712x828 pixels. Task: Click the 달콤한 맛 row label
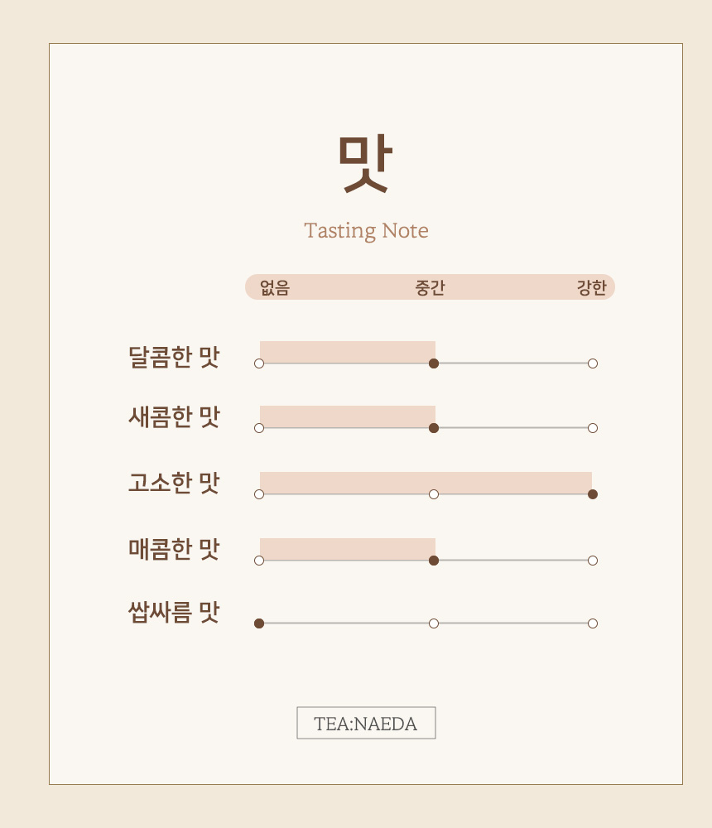[x=174, y=357]
